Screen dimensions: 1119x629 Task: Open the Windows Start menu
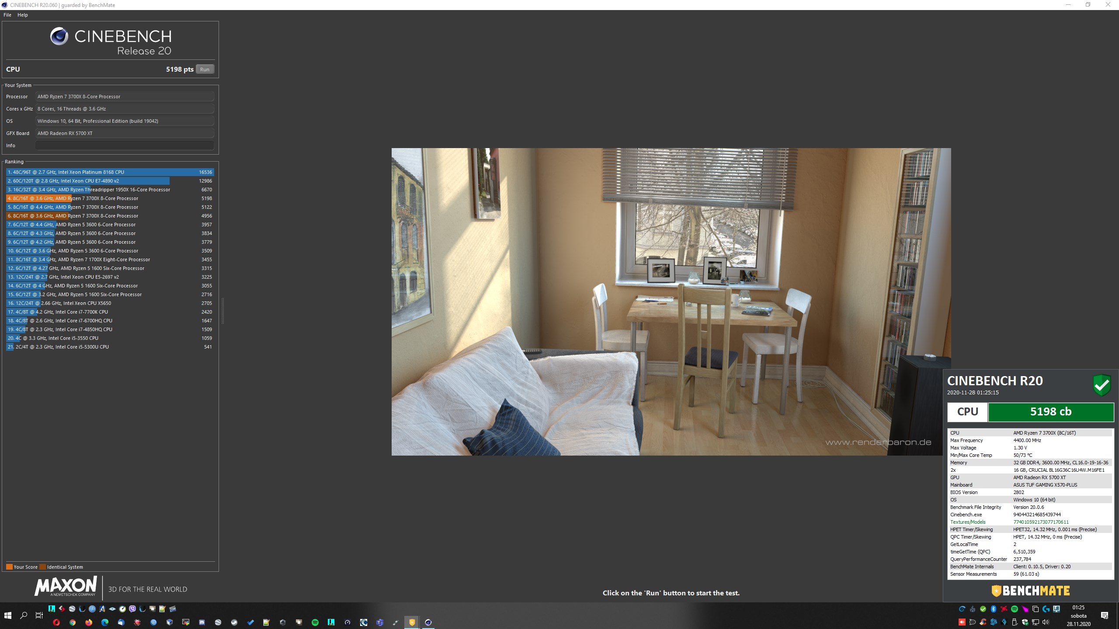coord(7,615)
